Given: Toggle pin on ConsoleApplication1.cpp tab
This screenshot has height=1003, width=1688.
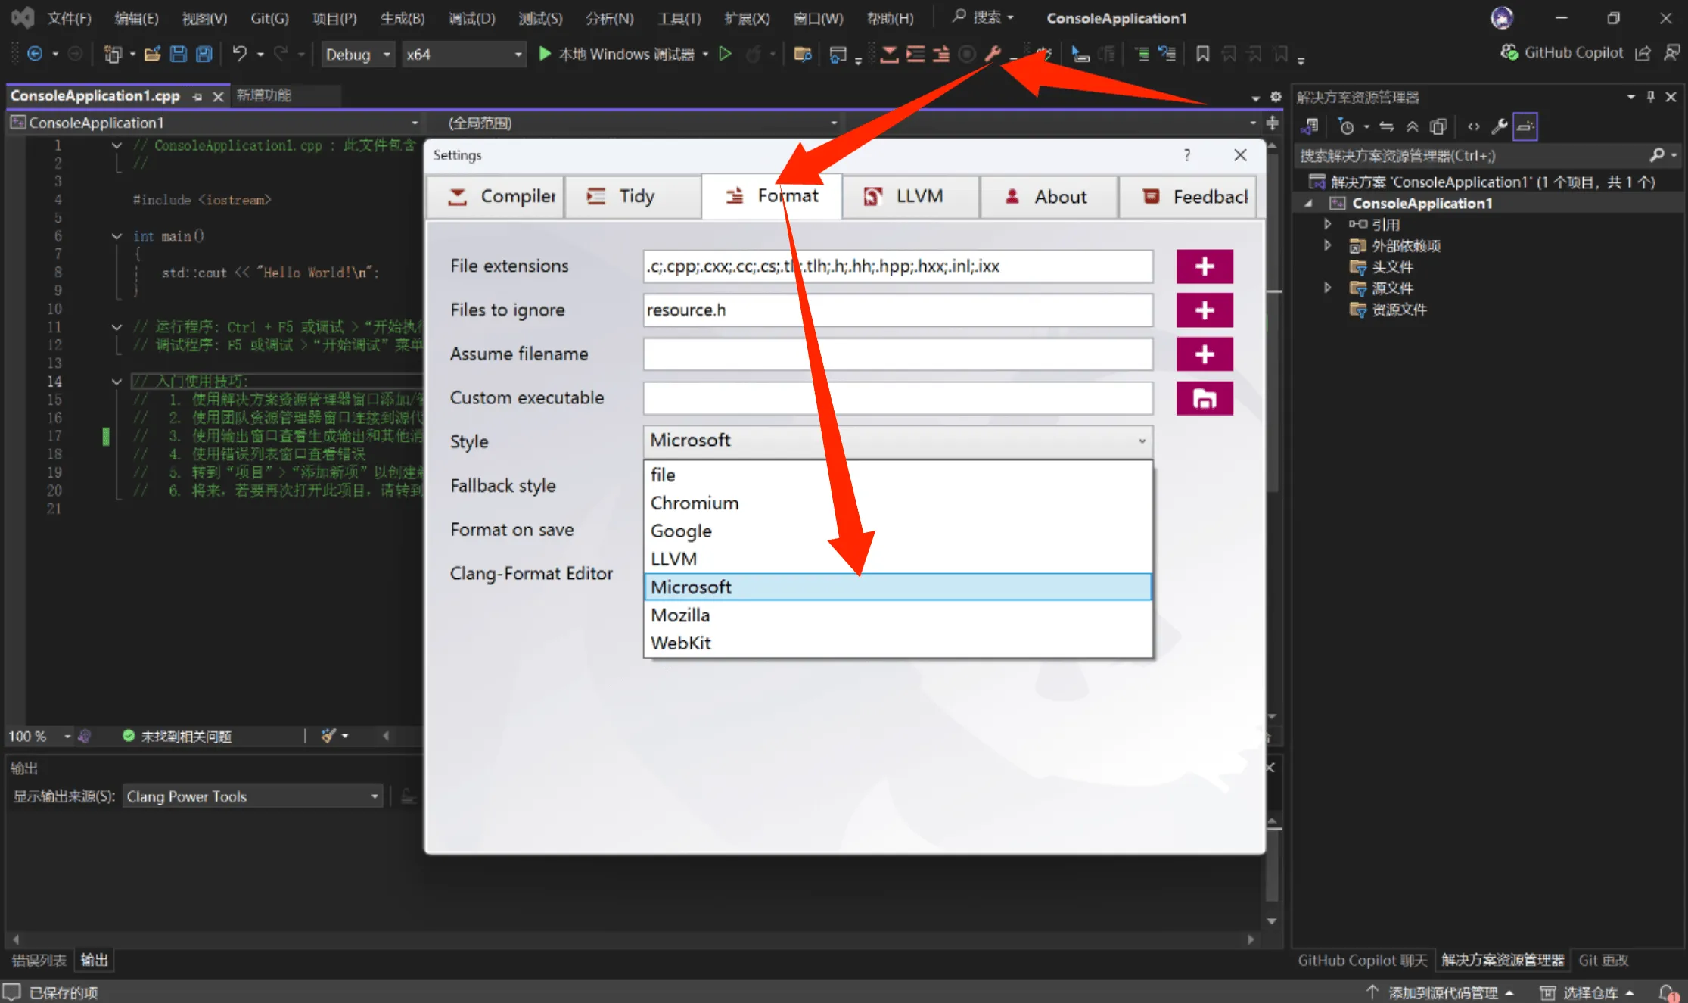Looking at the screenshot, I should pyautogui.click(x=197, y=96).
